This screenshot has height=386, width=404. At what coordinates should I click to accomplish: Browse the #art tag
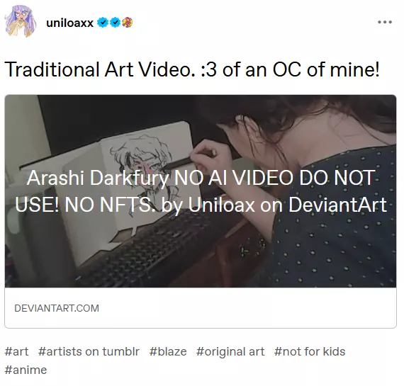pos(17,351)
